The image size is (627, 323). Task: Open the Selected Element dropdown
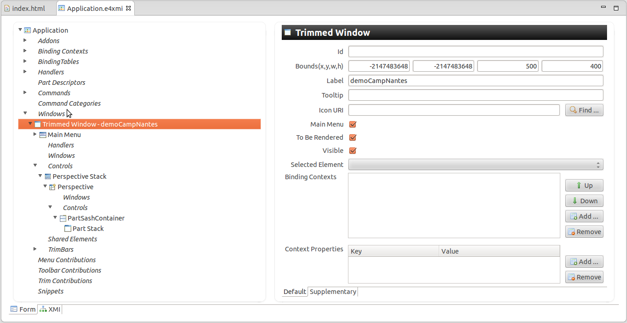click(475, 165)
